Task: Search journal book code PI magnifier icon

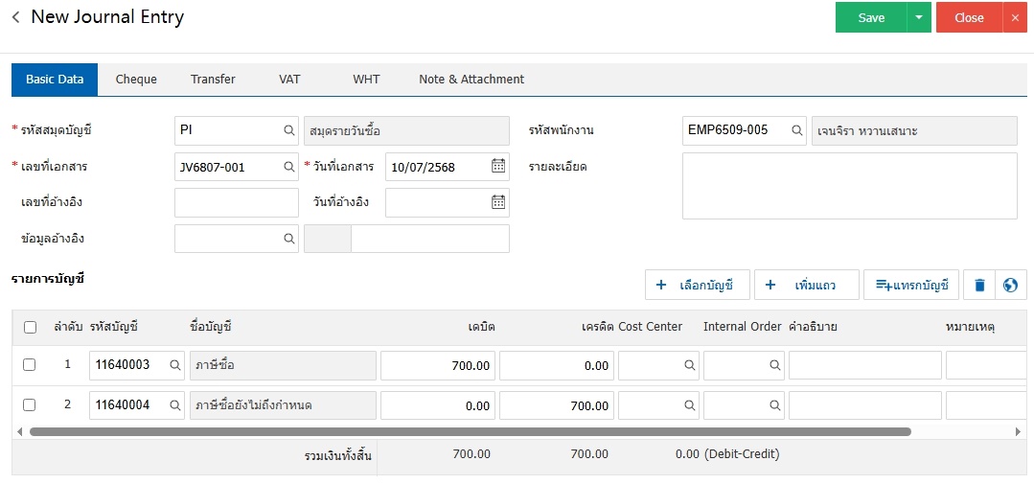Action: click(x=288, y=130)
